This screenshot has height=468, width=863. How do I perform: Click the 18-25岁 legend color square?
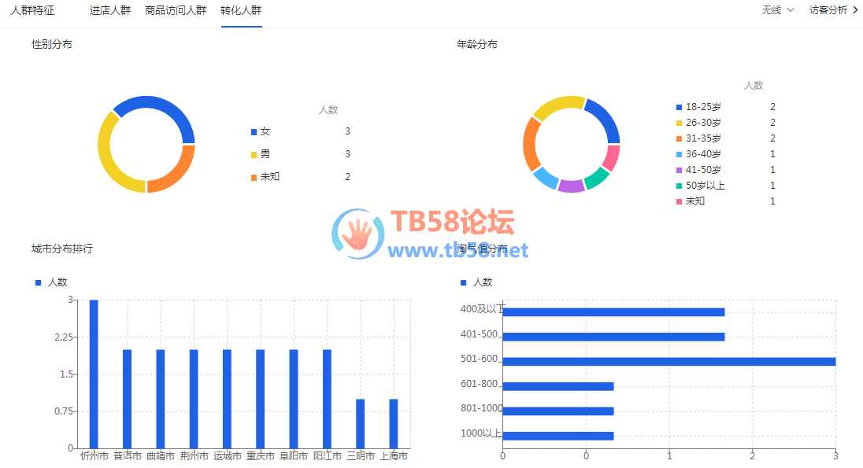(680, 107)
